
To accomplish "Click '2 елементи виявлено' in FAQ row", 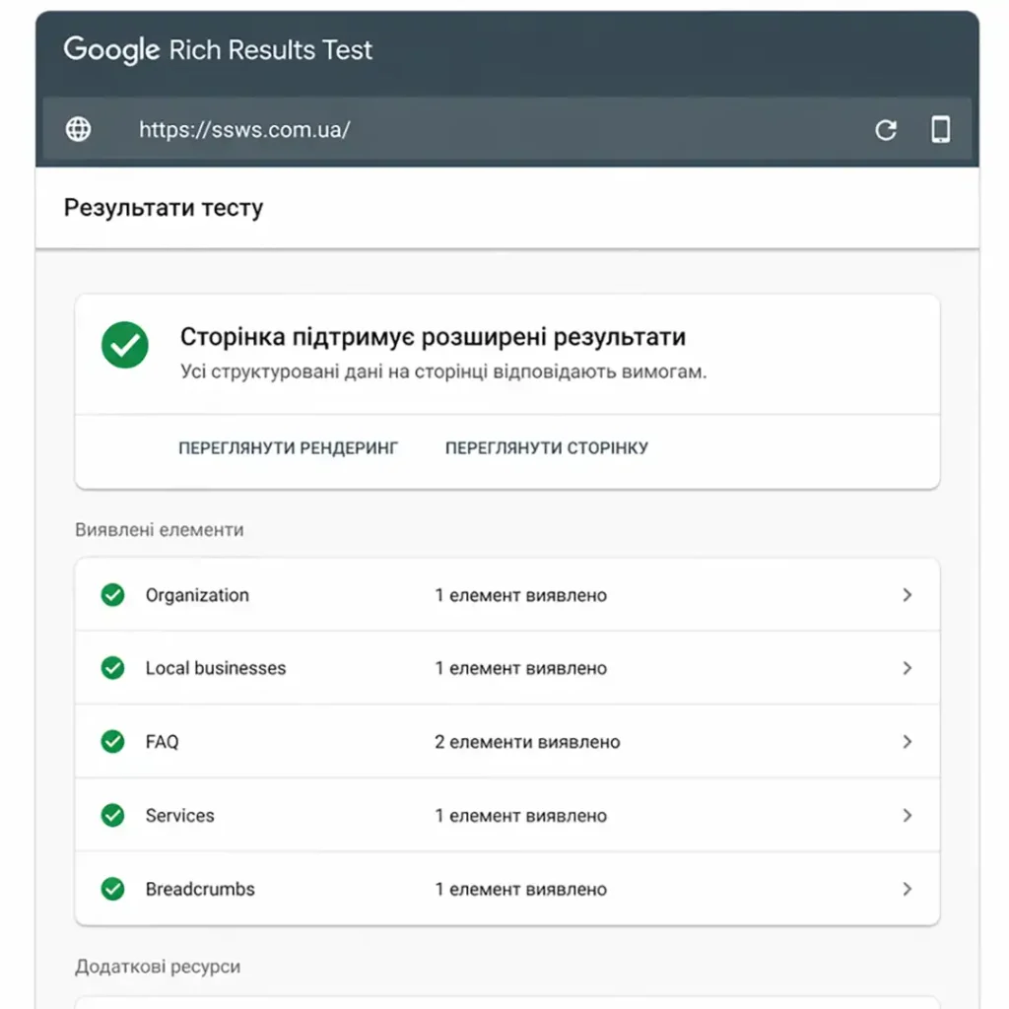I will point(527,742).
